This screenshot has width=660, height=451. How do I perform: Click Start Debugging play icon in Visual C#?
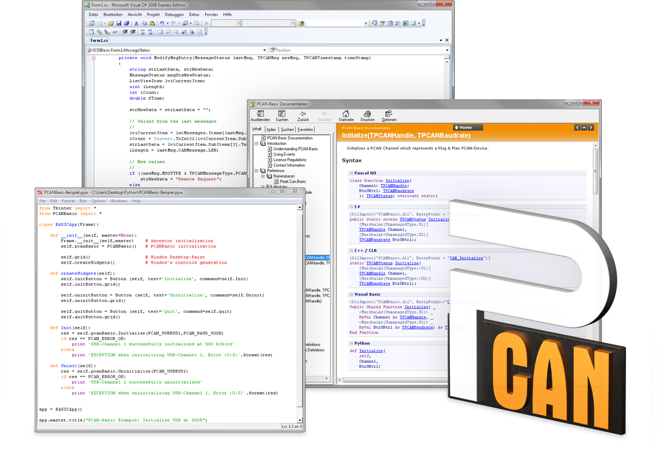206,23
